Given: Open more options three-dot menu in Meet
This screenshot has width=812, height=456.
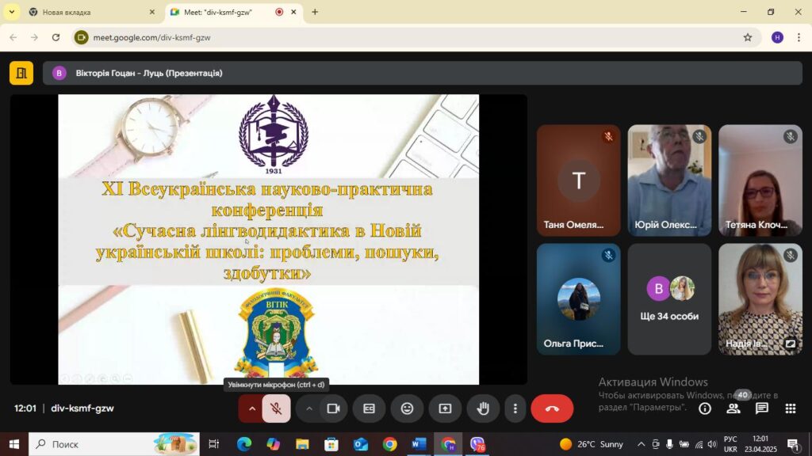Looking at the screenshot, I should 515,408.
